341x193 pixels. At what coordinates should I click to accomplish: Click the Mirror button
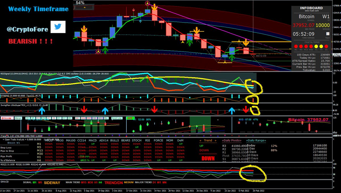coord(18,118)
